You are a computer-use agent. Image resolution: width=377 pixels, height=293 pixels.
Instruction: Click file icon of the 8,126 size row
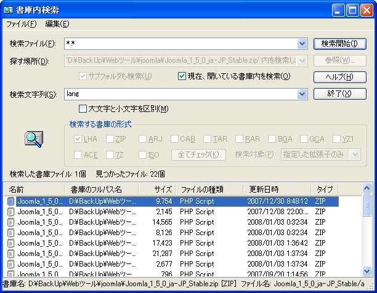[11, 233]
